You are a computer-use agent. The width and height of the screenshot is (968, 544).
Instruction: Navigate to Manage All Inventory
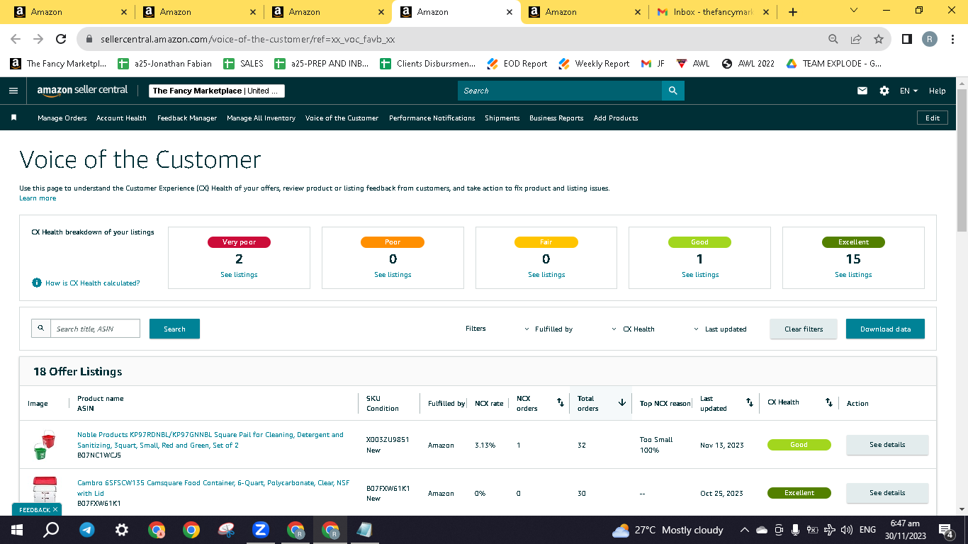(261, 118)
